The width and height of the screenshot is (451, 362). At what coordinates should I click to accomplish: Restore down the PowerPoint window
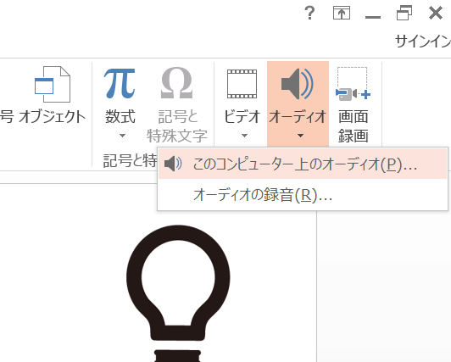(x=404, y=13)
